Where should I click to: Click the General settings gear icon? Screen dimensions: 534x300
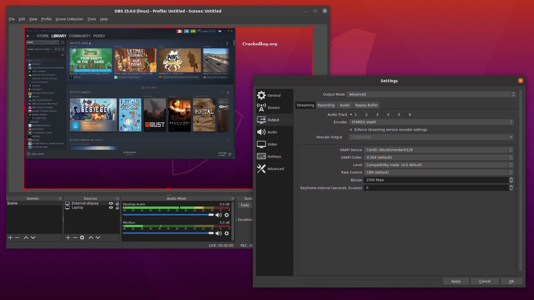point(261,95)
